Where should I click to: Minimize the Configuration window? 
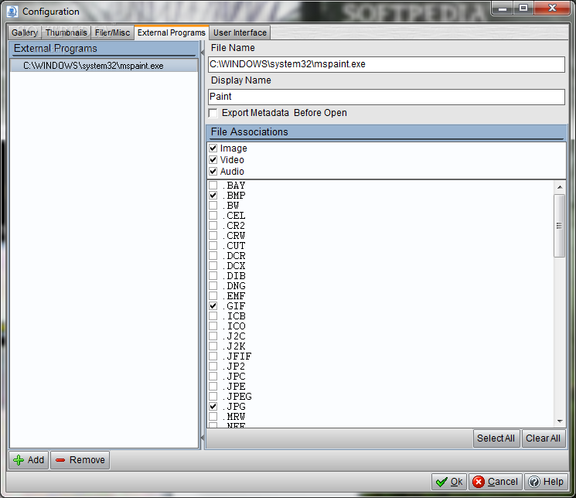[x=503, y=8]
